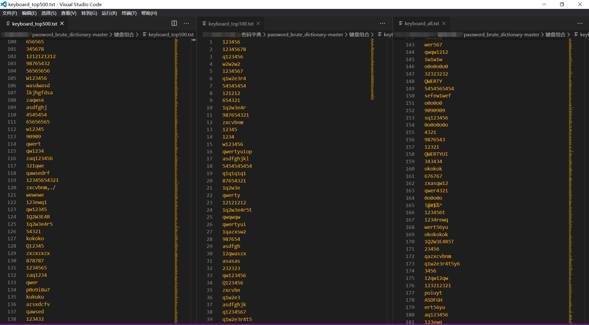The width and height of the screenshot is (589, 325).
Task: Click text 'Q123456' on line 34
Action: (233, 283)
